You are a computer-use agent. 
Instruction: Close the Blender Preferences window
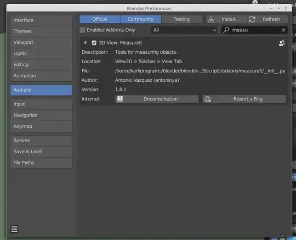(x=286, y=8)
